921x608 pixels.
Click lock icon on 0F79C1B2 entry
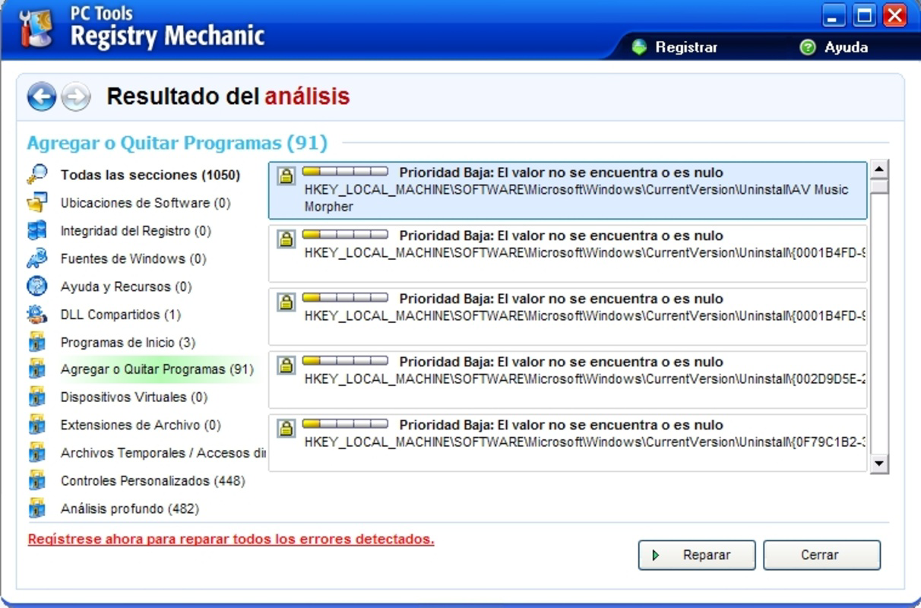tap(286, 428)
